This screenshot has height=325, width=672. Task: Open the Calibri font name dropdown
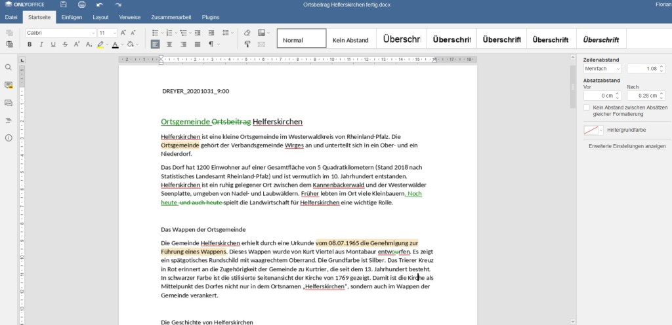(x=93, y=33)
